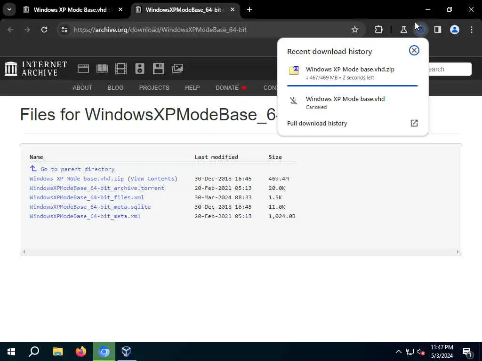Viewport: 482px width, 361px height.
Task: Open WindowsXPModeBase_64-bit_archive.torrent link
Action: (x=97, y=188)
